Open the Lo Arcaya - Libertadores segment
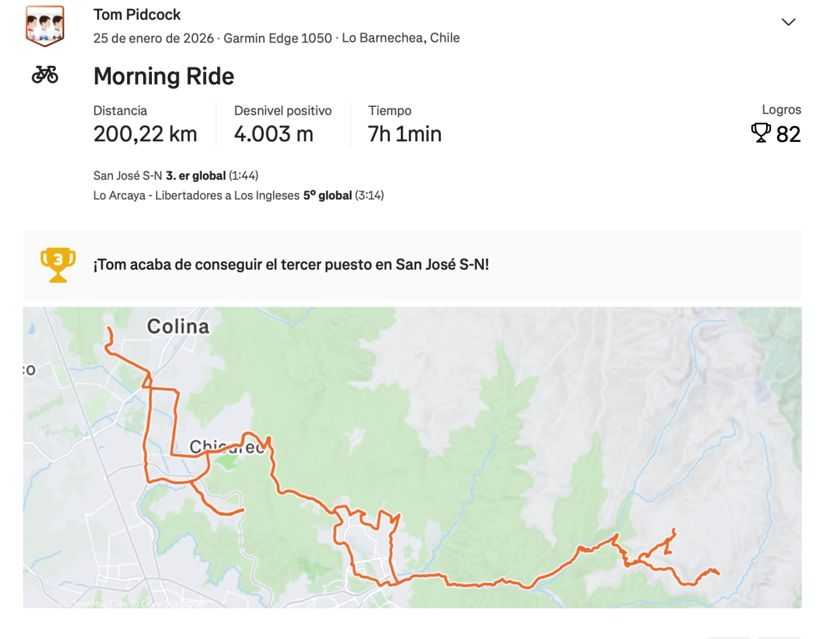 click(196, 195)
